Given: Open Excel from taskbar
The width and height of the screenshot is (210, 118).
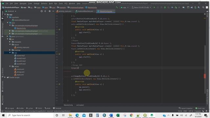Looking at the screenshot, I should click(118, 115).
